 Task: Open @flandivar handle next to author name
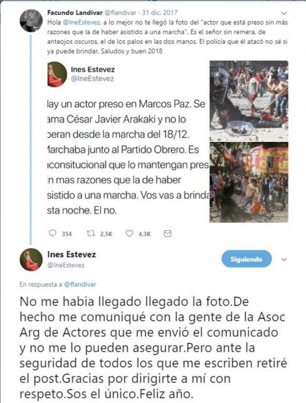(x=120, y=13)
